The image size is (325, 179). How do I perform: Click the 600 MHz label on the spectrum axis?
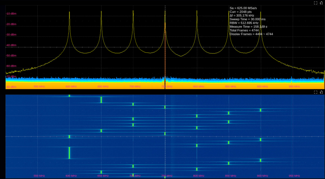tap(71, 86)
